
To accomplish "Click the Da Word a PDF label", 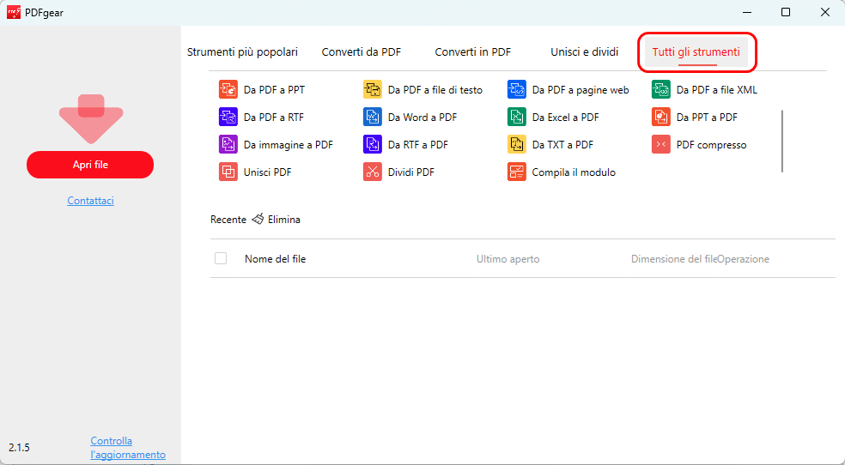I will 422,118.
